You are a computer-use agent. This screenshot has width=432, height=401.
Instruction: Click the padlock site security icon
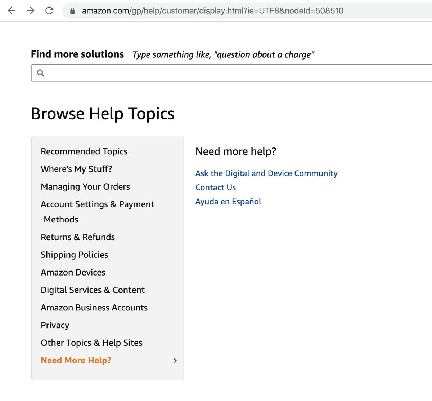(x=72, y=11)
